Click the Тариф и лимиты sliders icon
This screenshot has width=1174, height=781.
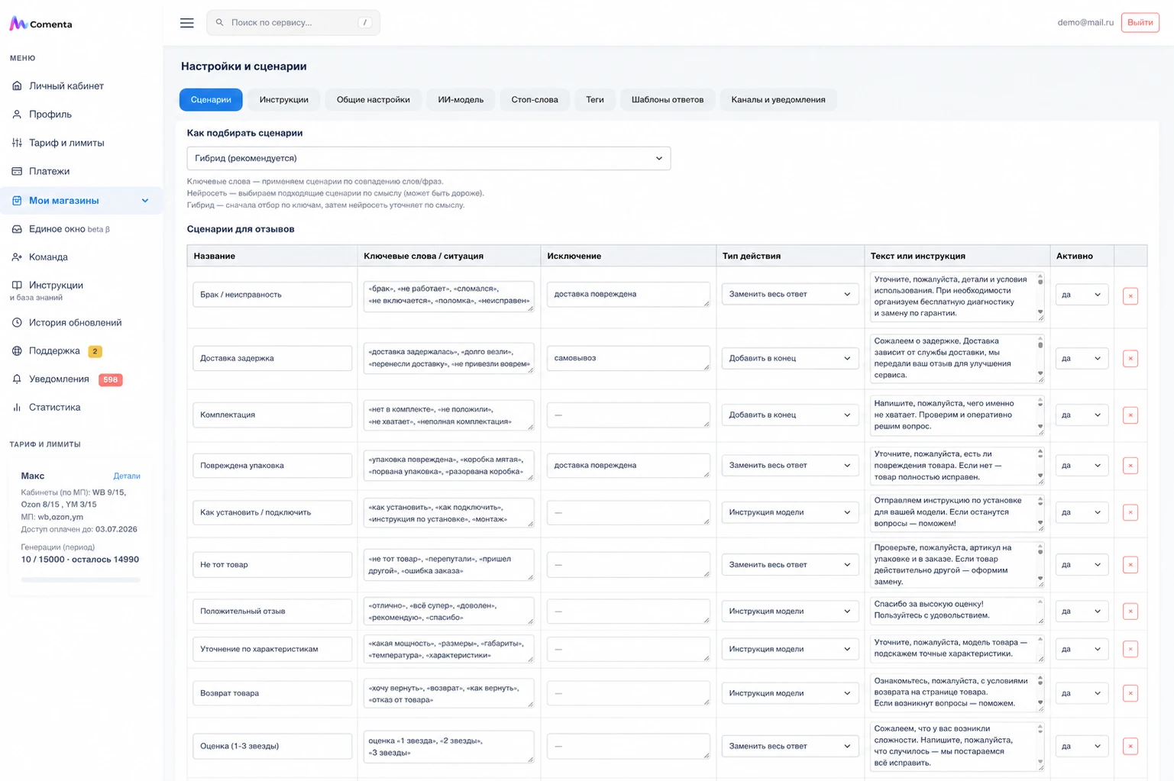click(x=17, y=143)
